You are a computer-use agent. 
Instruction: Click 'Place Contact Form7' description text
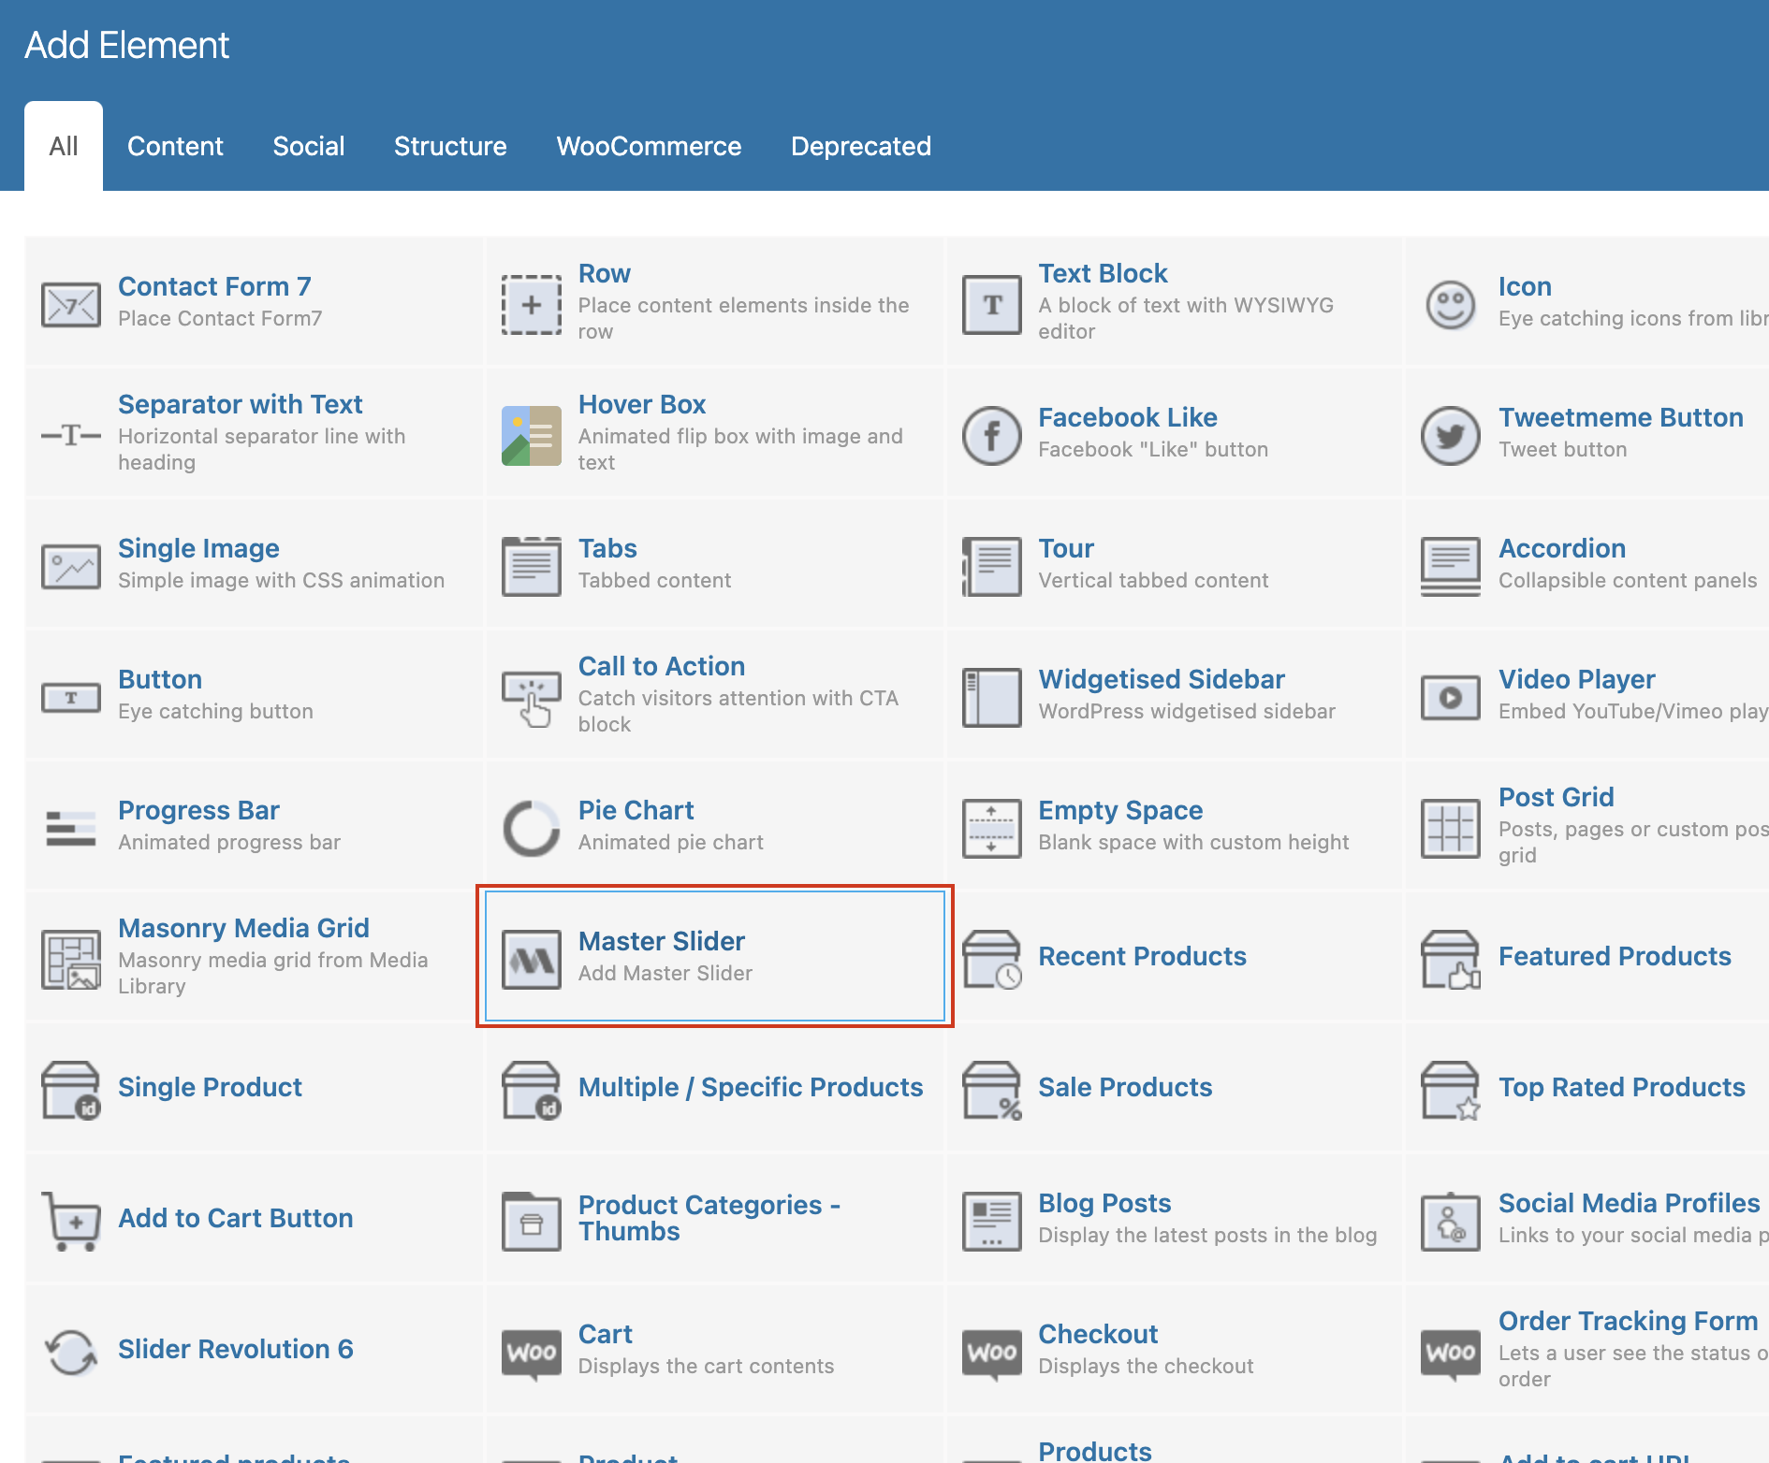click(x=220, y=318)
